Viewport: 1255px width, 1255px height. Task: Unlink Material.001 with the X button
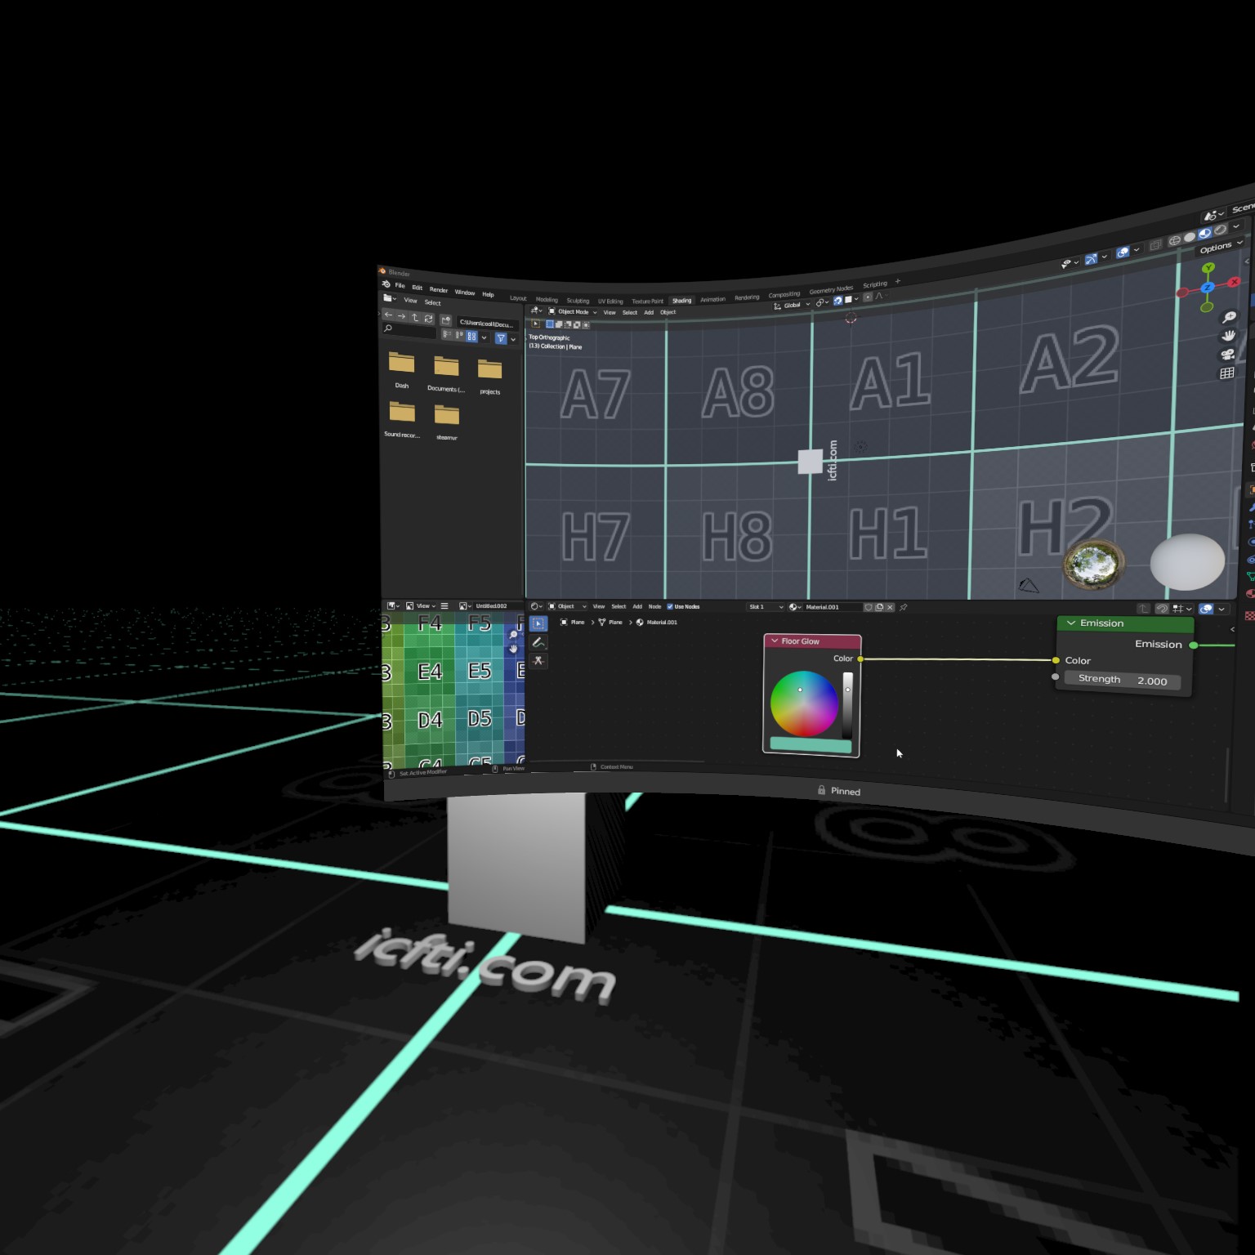click(890, 607)
